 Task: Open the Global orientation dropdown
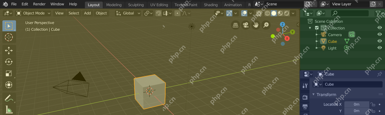tap(128, 13)
